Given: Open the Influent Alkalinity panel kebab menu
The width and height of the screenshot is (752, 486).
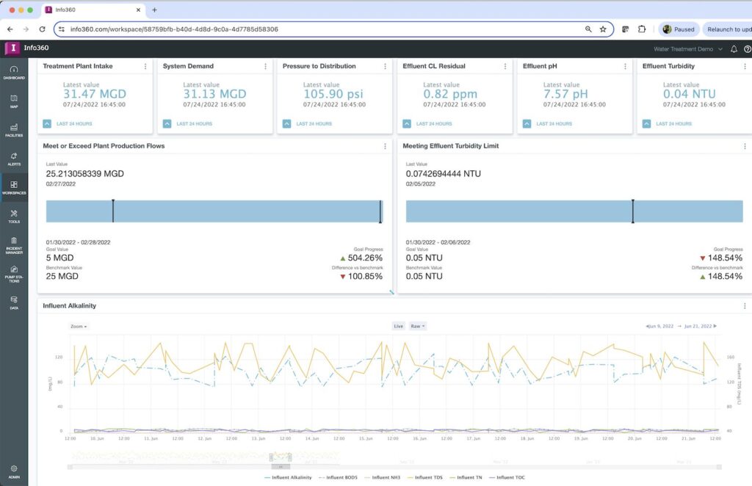Looking at the screenshot, I should coord(744,306).
